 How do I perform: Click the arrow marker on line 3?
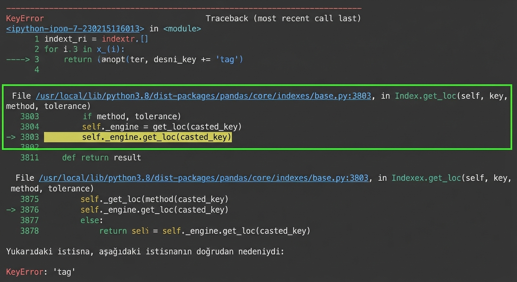coord(18,59)
